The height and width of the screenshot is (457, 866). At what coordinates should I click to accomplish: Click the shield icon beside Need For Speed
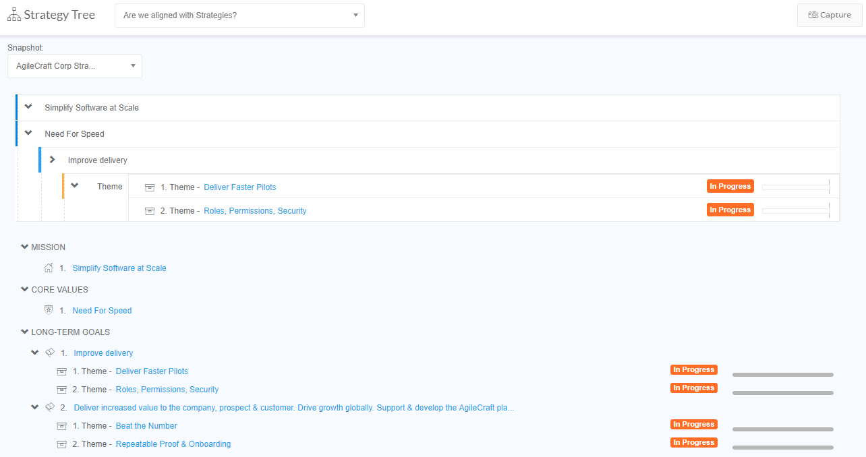49,310
